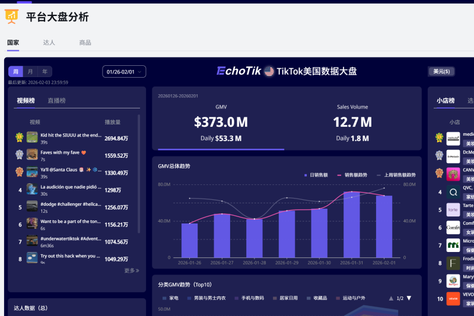Open thumbnail of #underwatertiktok video
Viewport: 474px width, 316px height.
tap(32, 241)
